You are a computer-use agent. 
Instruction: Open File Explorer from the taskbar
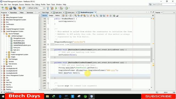(47, 97)
